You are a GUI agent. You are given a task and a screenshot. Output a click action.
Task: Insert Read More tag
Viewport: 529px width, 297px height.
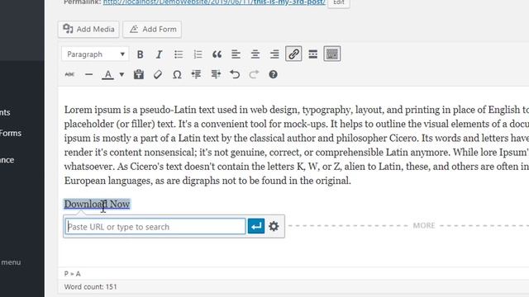coord(312,54)
